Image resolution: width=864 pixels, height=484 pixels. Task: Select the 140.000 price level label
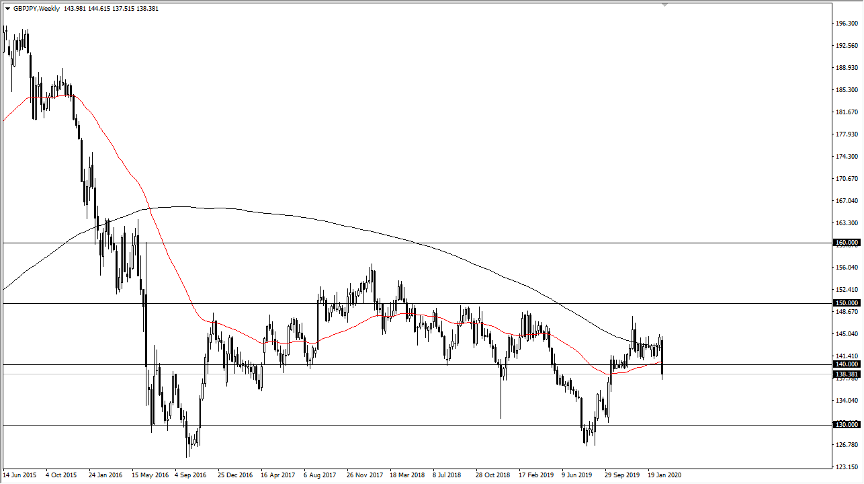coord(847,364)
